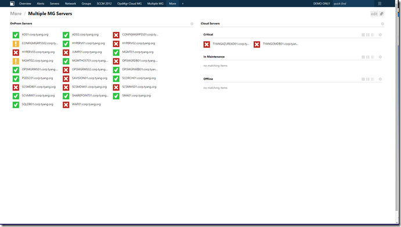
Task: Click the More breadcrumb link
Action: pos(16,13)
